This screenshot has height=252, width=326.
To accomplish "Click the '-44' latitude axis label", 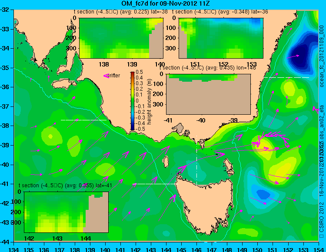I will (5, 242).
